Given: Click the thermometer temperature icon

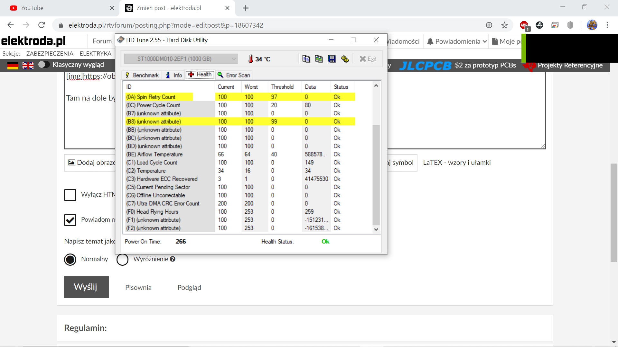Looking at the screenshot, I should (x=251, y=59).
